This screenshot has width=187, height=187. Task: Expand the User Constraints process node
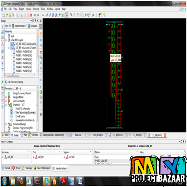click(6, 101)
